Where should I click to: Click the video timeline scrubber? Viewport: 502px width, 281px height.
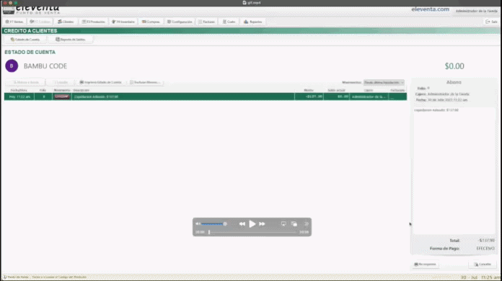click(252, 232)
